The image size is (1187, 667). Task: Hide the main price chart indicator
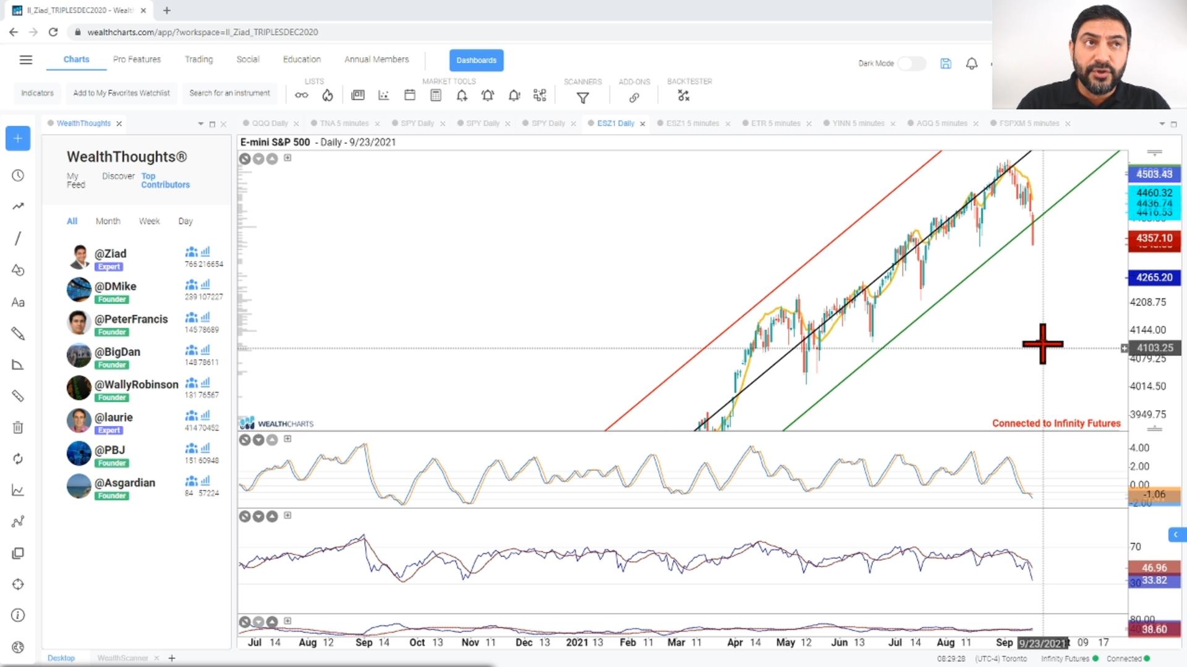click(x=245, y=159)
